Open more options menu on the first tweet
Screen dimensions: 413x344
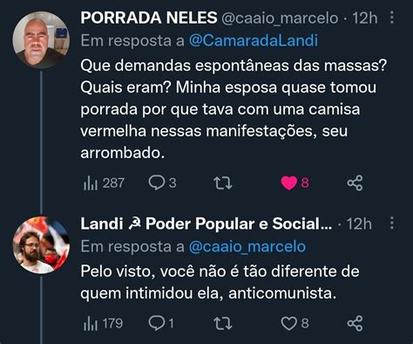392,17
